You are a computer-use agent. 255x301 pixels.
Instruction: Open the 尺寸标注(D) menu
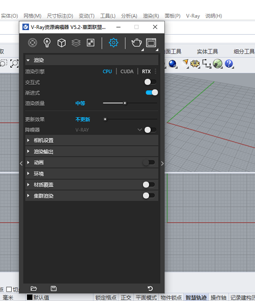(x=60, y=16)
